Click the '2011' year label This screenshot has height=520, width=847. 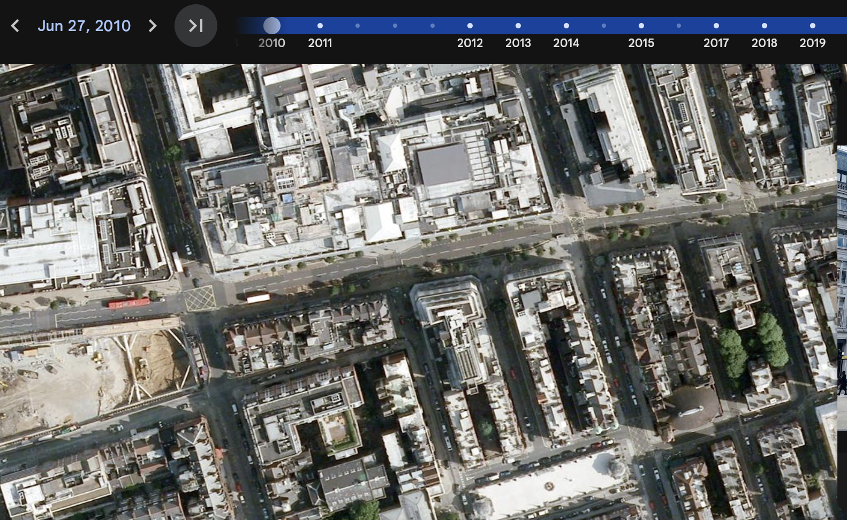[x=320, y=43]
